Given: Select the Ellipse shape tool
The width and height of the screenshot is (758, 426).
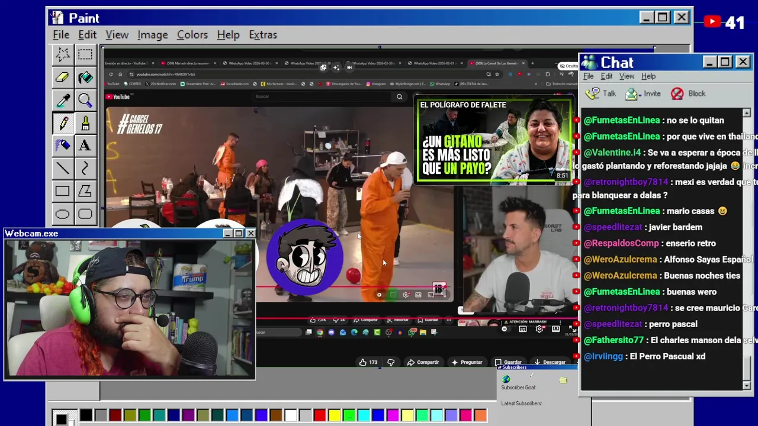Looking at the screenshot, I should pos(62,214).
